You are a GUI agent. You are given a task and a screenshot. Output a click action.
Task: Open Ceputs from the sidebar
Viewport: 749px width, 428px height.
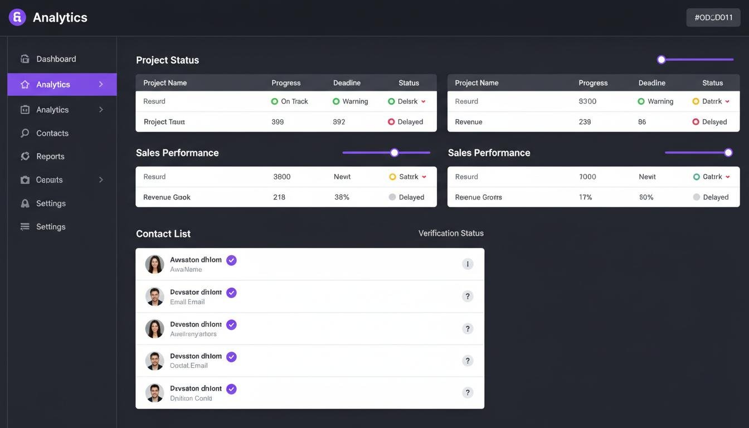click(x=62, y=180)
